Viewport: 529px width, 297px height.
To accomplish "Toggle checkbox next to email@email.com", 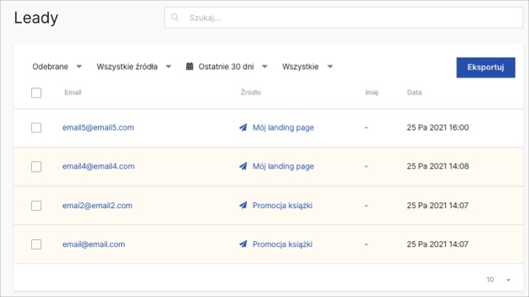I will (x=36, y=244).
